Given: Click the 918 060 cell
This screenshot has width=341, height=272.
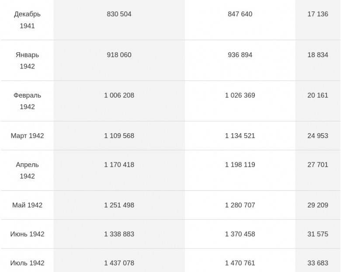Looking at the screenshot, I should click(119, 55).
